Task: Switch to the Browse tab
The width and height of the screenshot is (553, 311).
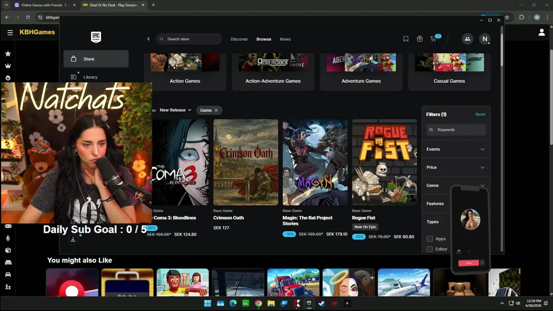Action: point(264,39)
